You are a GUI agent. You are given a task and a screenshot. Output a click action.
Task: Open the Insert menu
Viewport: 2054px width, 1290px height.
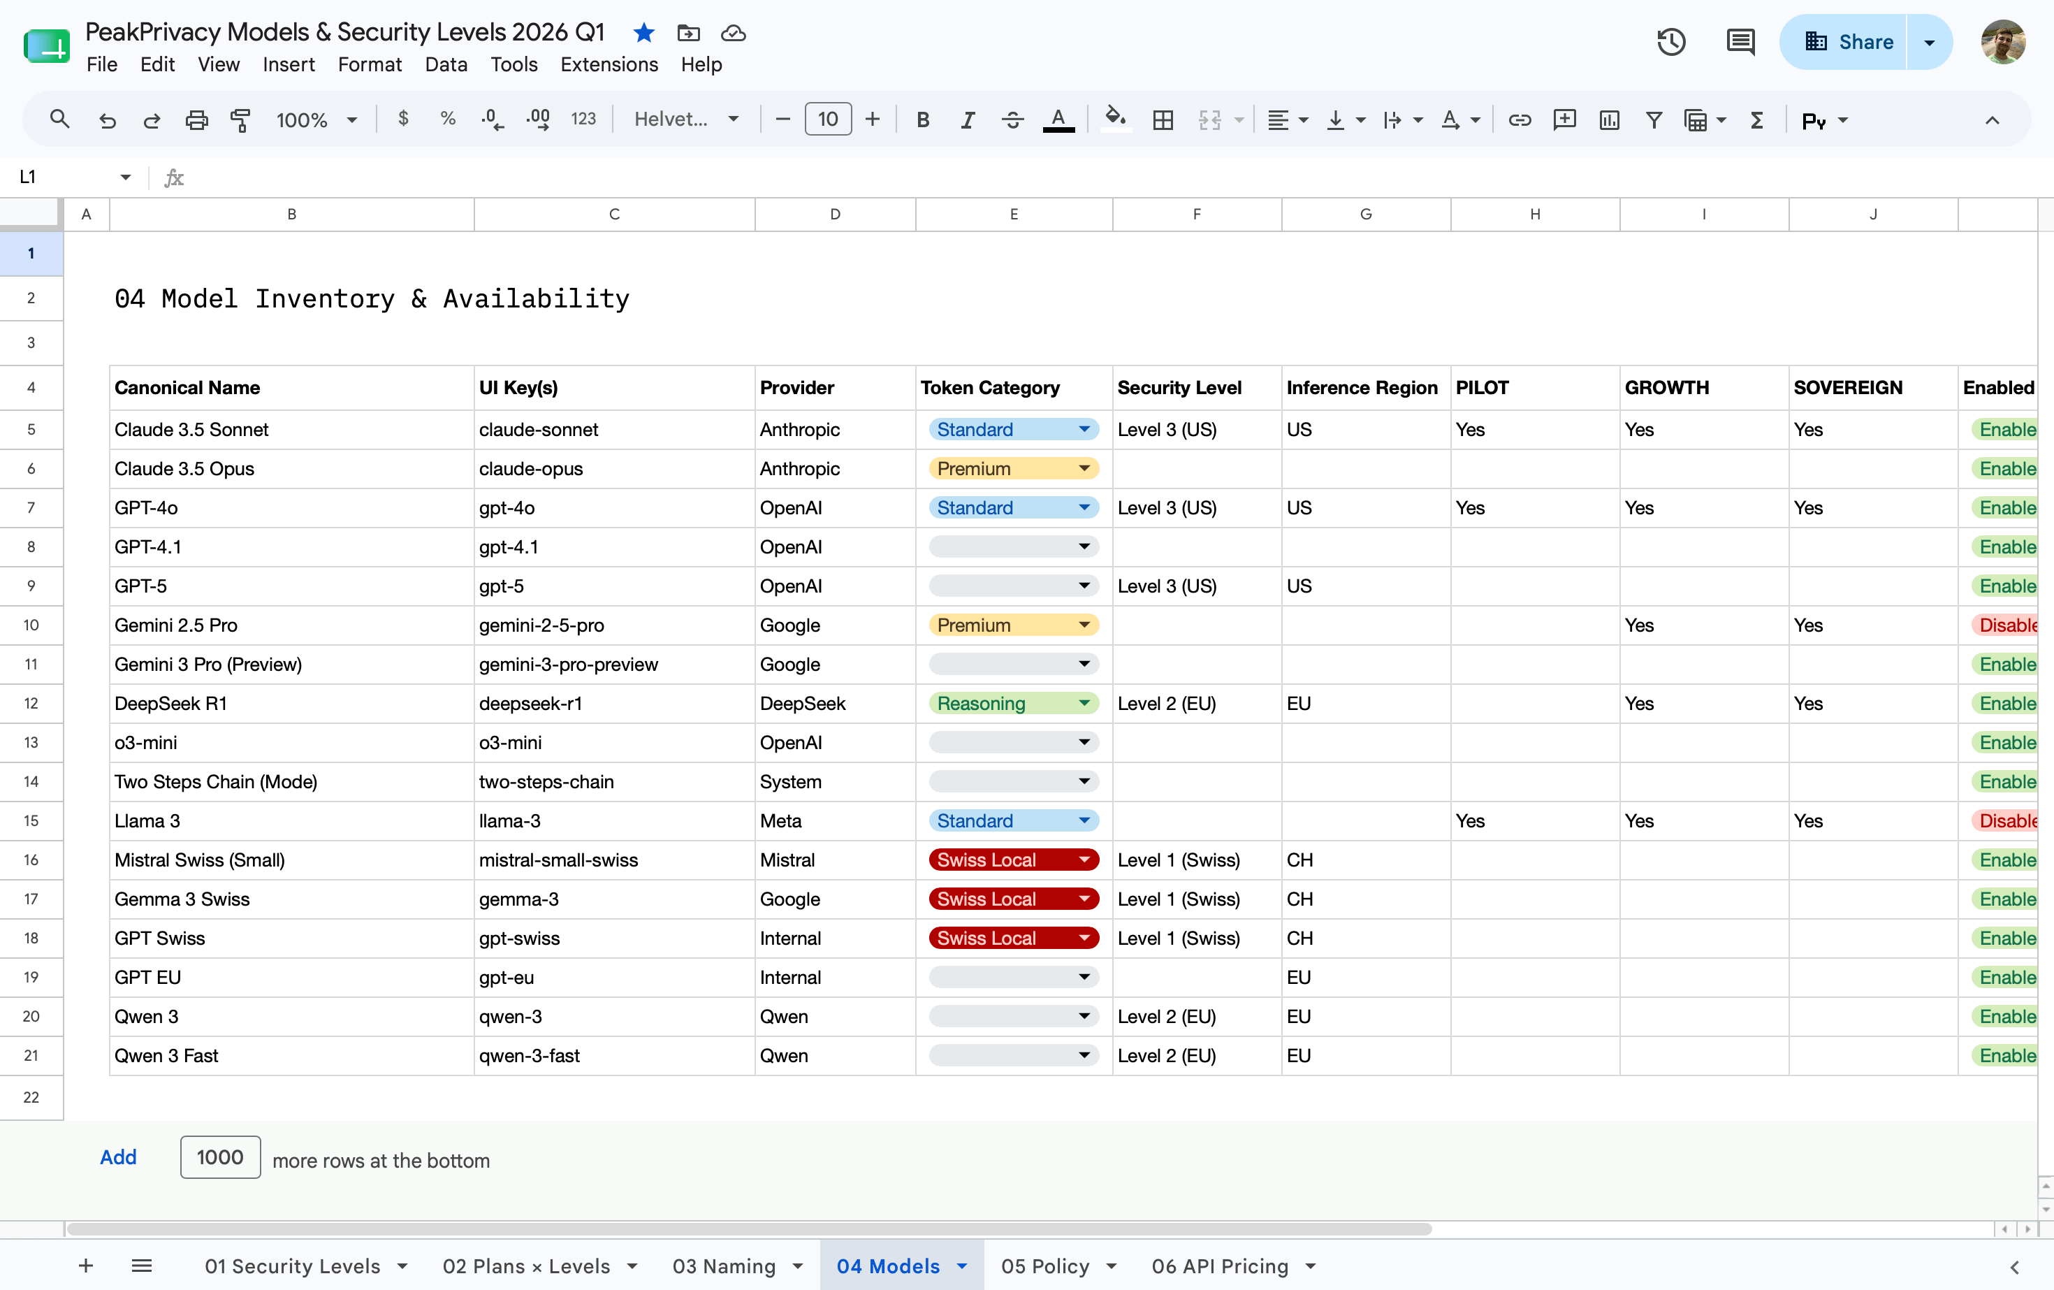tap(289, 64)
